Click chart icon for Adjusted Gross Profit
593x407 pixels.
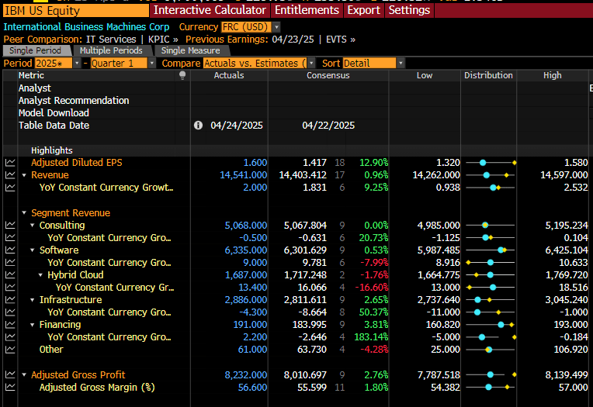(x=10, y=375)
